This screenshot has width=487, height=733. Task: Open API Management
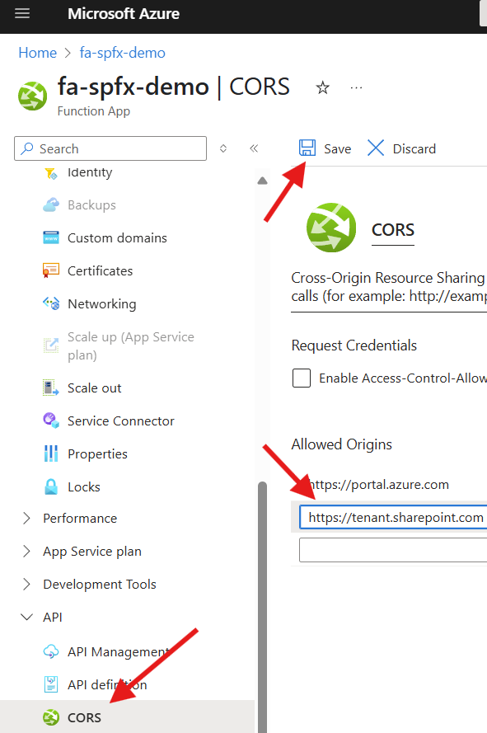click(x=119, y=651)
